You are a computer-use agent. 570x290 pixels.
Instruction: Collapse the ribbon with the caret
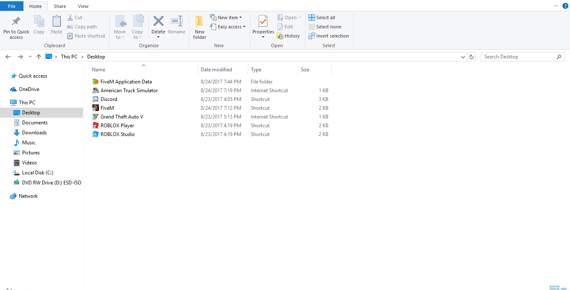pos(556,6)
